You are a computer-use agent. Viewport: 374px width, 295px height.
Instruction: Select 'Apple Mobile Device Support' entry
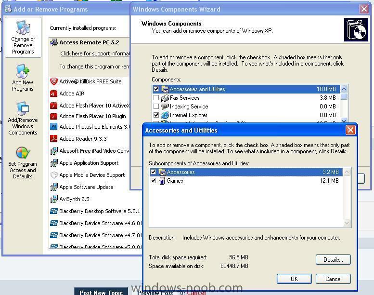pos(92,175)
